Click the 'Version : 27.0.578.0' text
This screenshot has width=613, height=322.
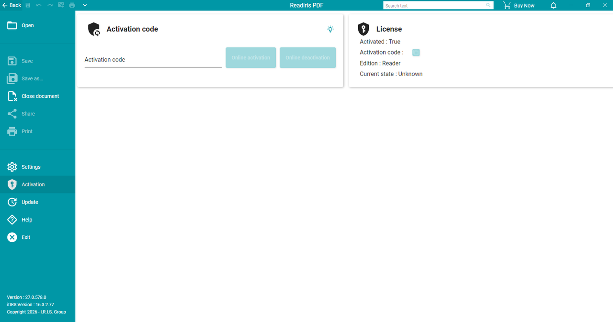tap(26, 297)
